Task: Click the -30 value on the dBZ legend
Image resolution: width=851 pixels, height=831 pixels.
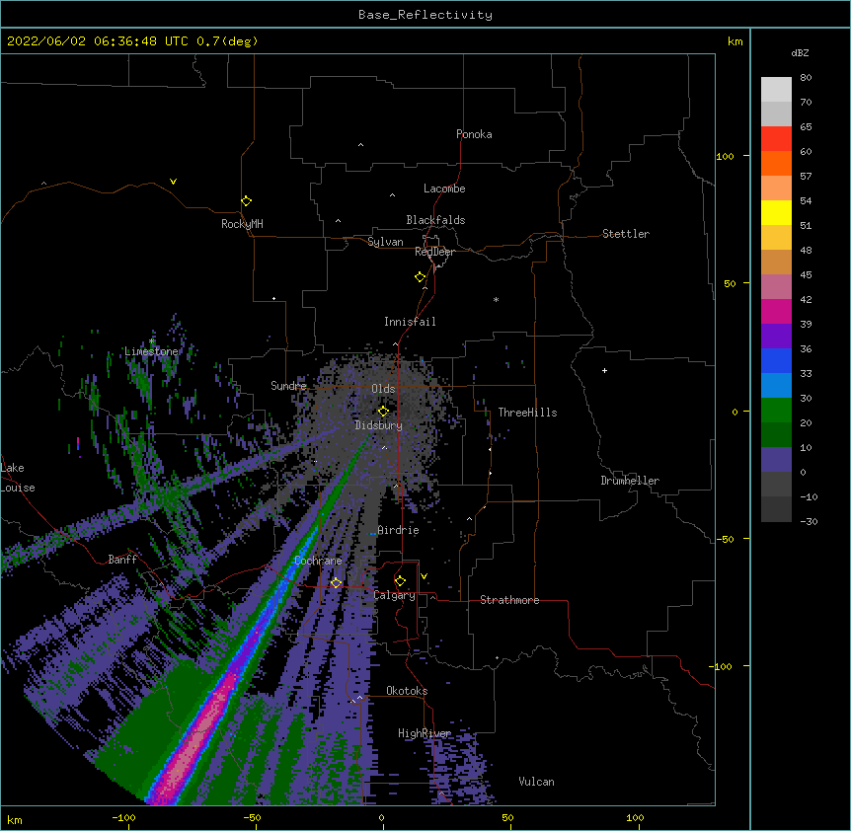Action: 809,521
